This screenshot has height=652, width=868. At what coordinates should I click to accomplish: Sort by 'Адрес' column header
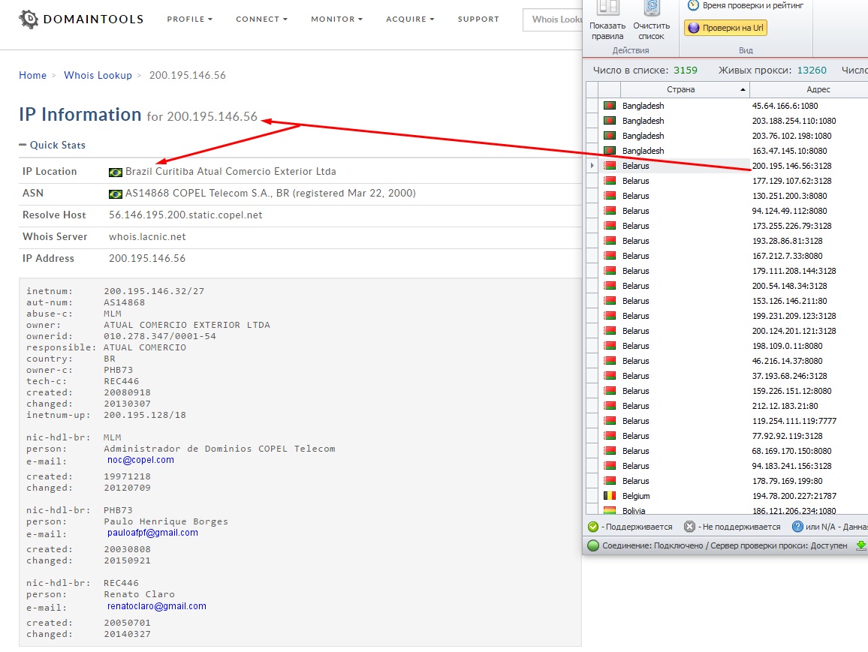point(809,89)
